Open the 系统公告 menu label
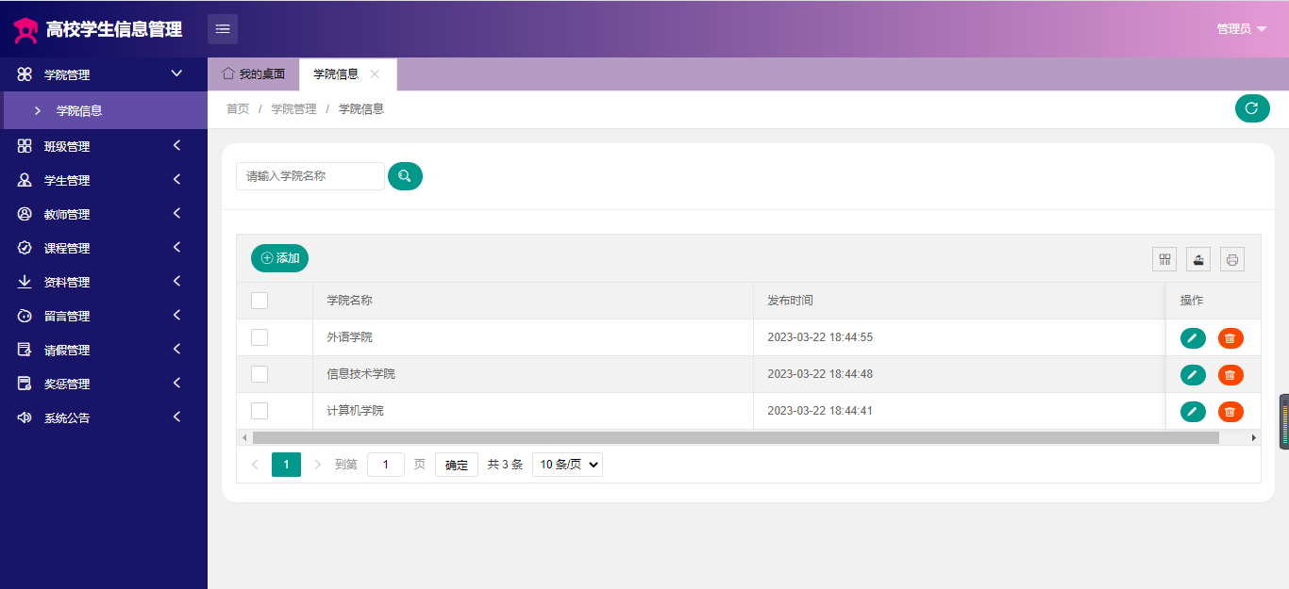 67,418
